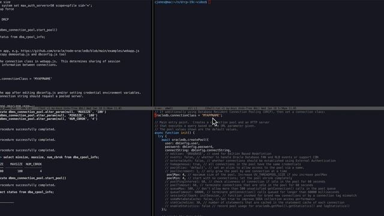
Task: Click the GitHub webapp.js URL in notes
Action: click(80, 51)
